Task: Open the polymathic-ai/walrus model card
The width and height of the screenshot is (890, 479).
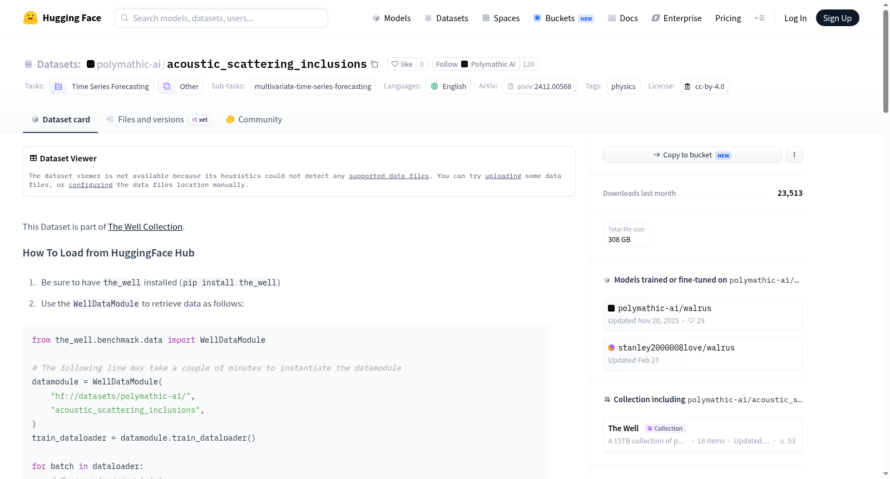Action: pyautogui.click(x=703, y=314)
